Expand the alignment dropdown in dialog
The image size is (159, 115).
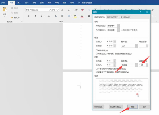coord(119,26)
